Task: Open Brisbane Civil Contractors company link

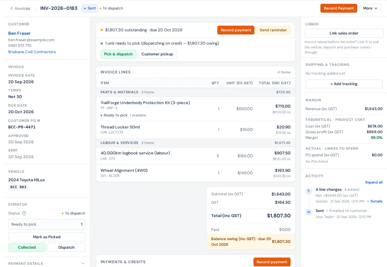Action: point(32,52)
